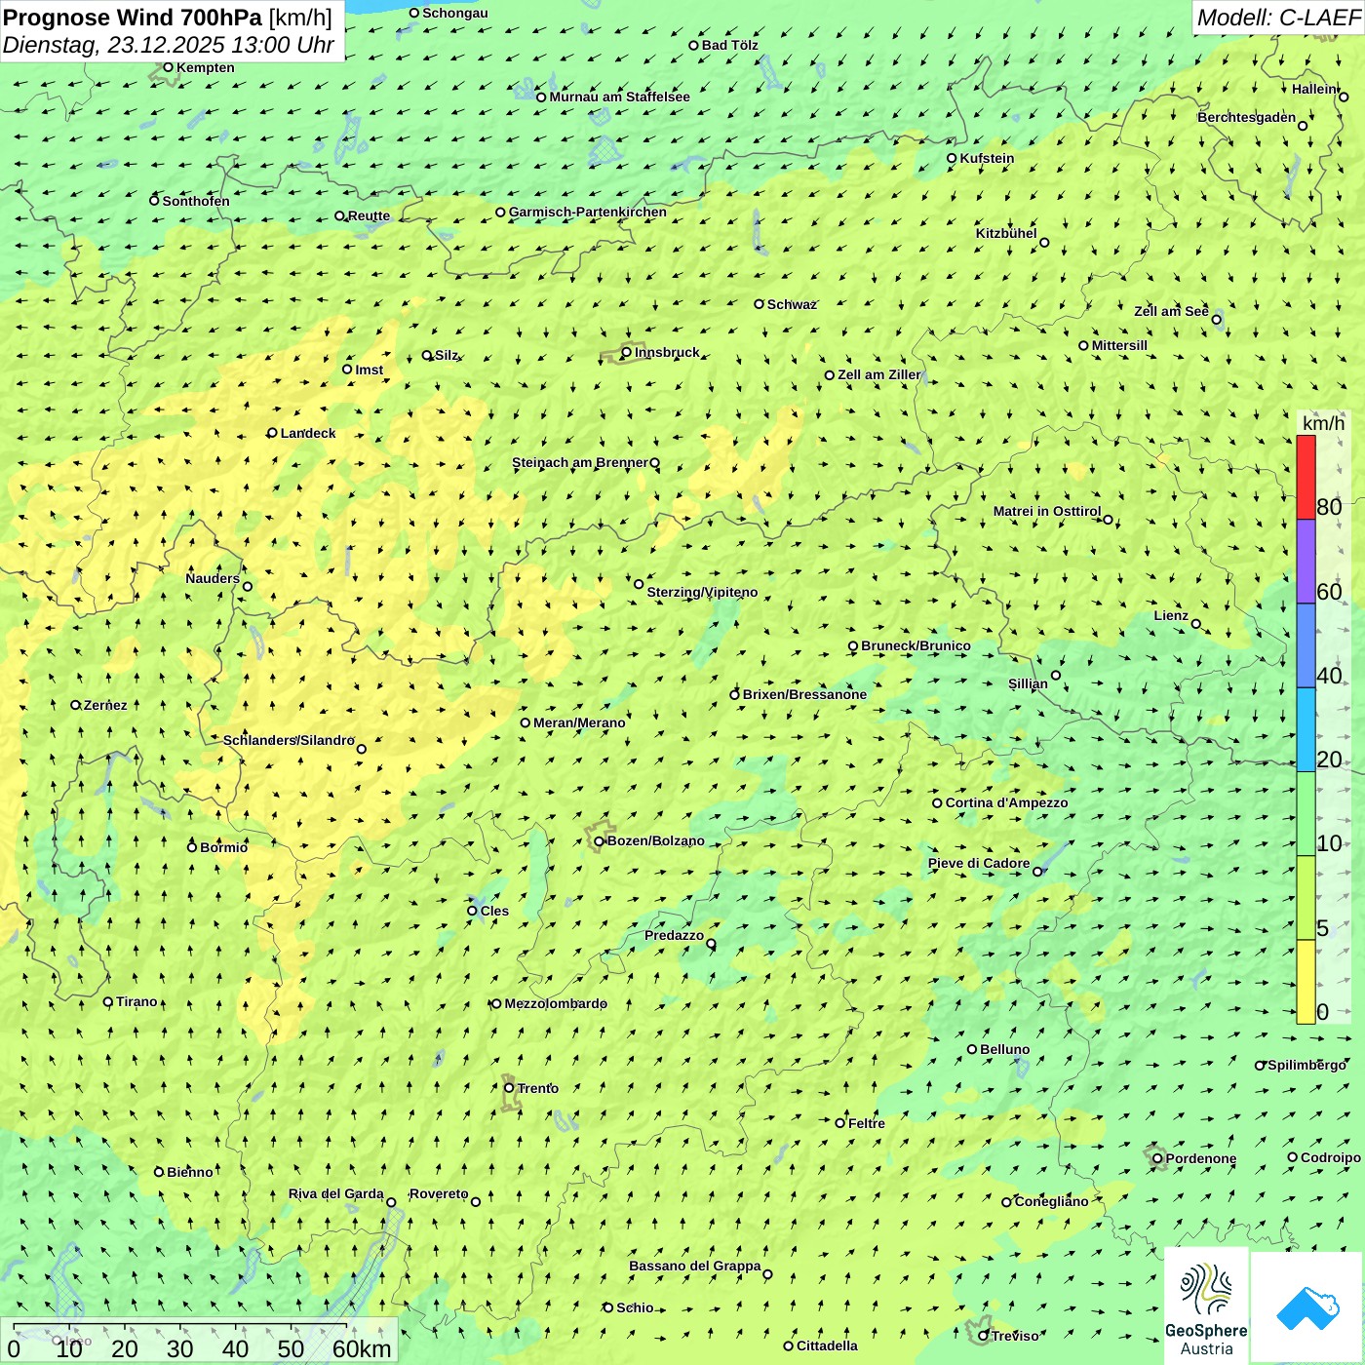Click the Sterzing/Vipiteno label
This screenshot has width=1365, height=1365.
pyautogui.click(x=702, y=592)
